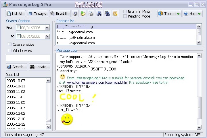
Task: Select date 2005-10-11 in Date List
Action: pyautogui.click(x=16, y=86)
